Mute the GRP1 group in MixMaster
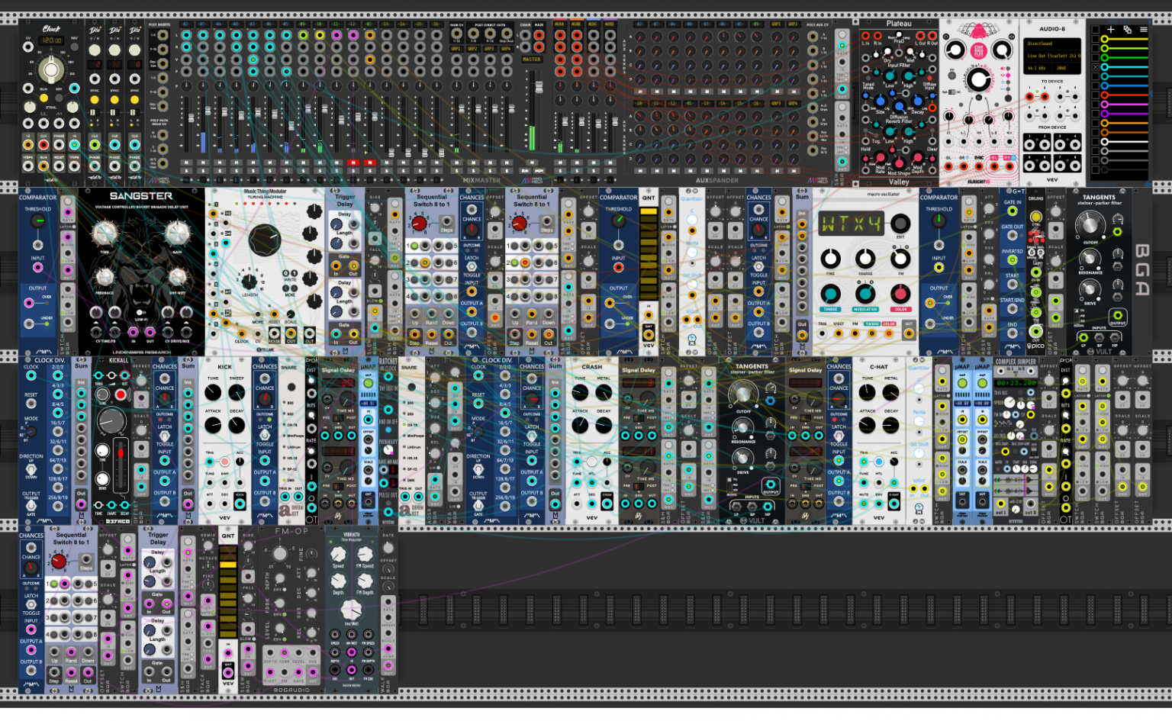This screenshot has height=721, width=1172. 457,163
